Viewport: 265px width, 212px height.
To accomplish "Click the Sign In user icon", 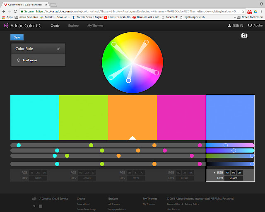I will pos(229,26).
